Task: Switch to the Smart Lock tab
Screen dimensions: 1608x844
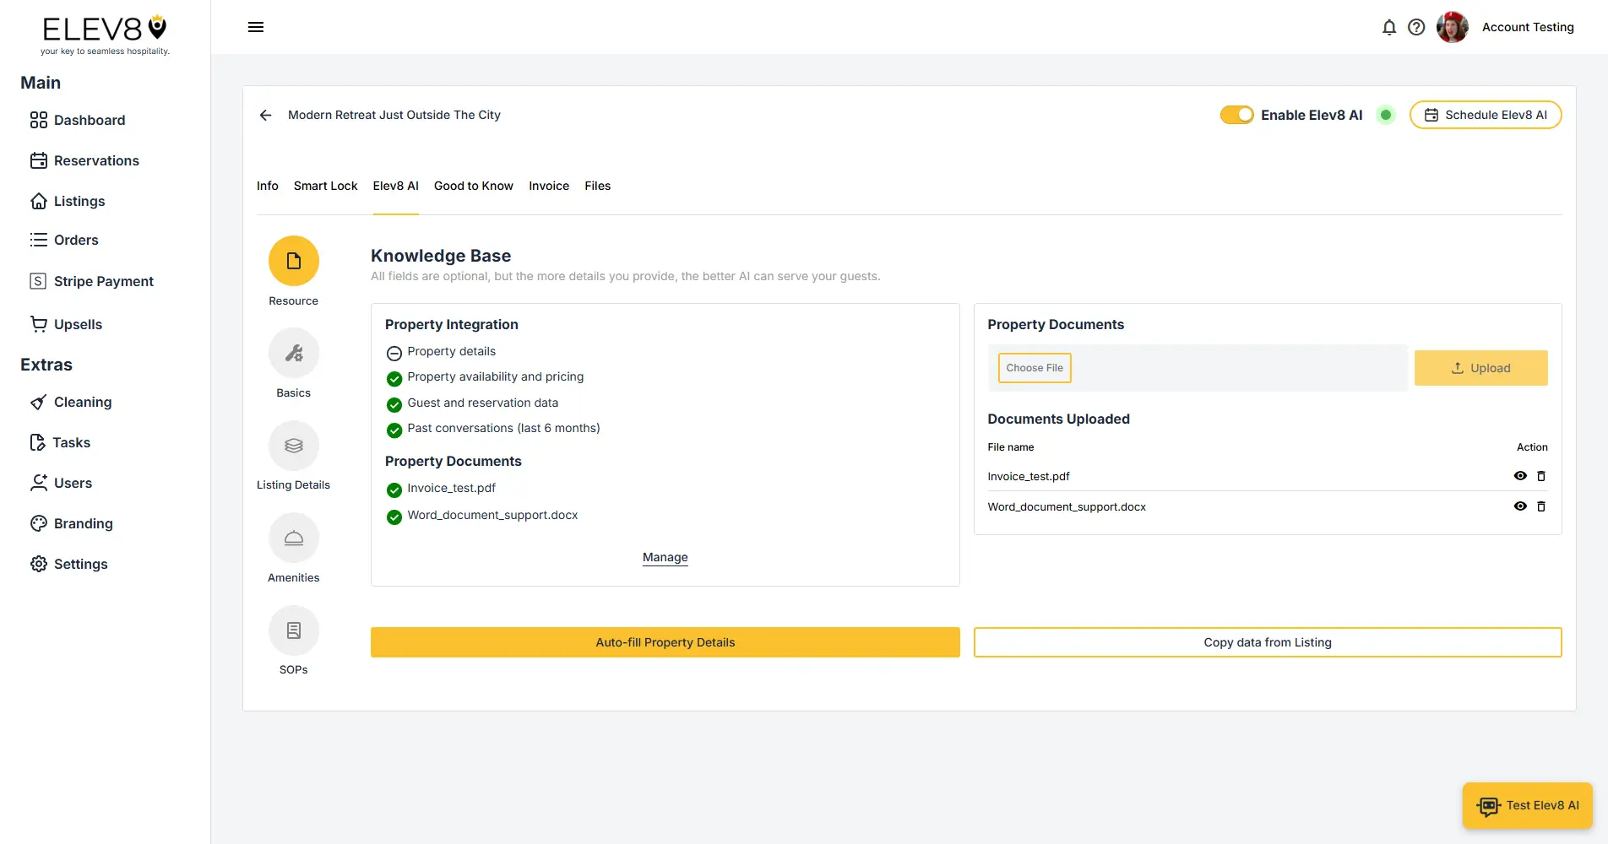Action: [325, 186]
